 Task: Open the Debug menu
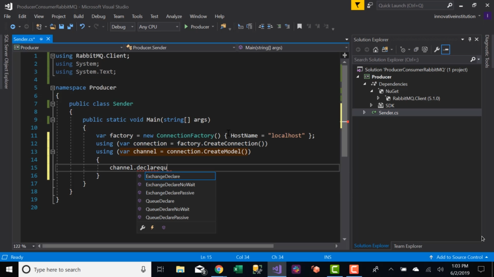pos(98,16)
